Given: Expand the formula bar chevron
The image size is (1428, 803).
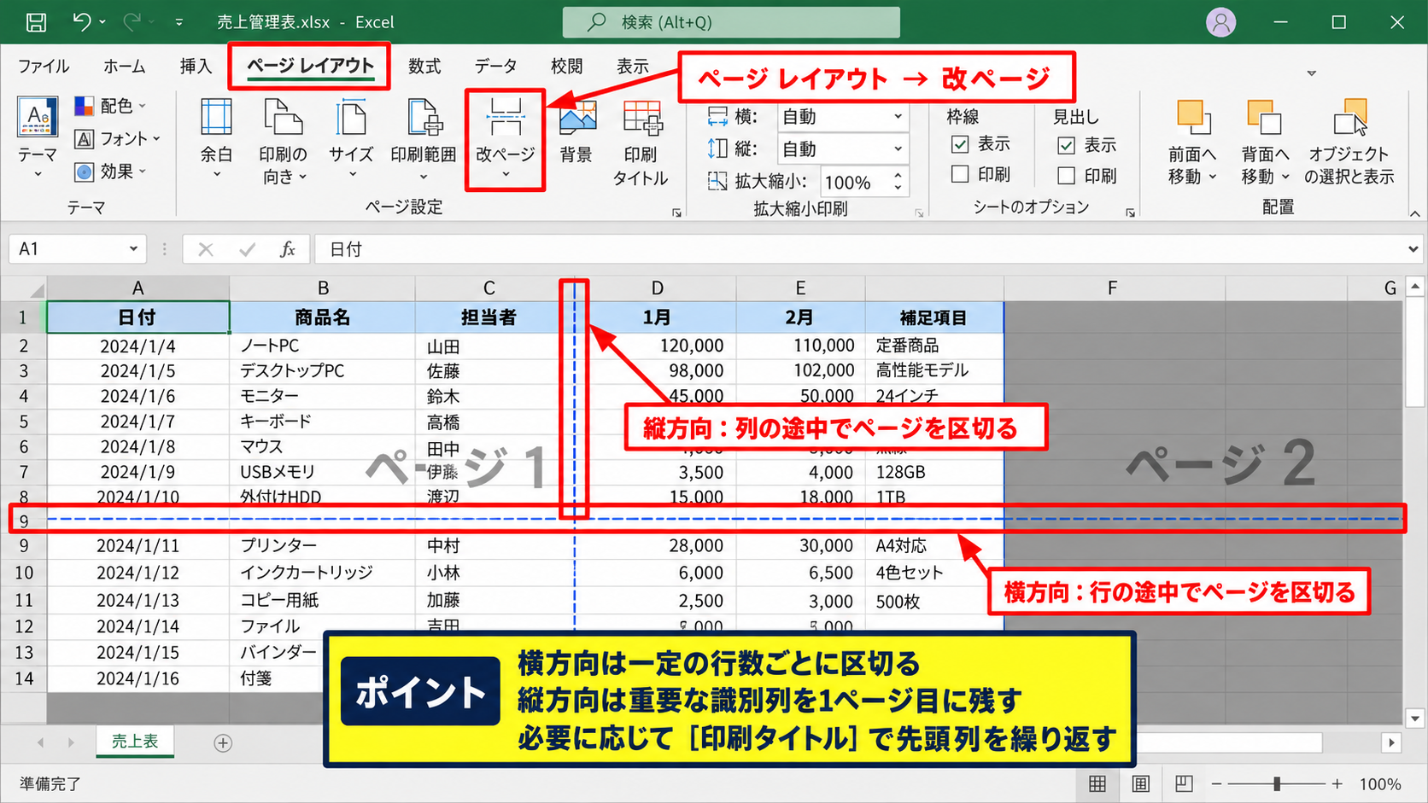Looking at the screenshot, I should point(1413,249).
